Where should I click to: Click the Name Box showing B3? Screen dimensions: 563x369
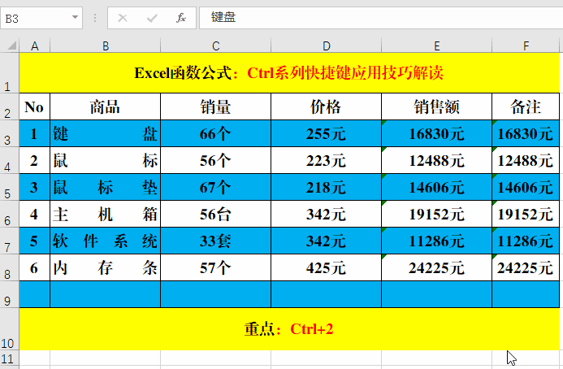pos(41,18)
